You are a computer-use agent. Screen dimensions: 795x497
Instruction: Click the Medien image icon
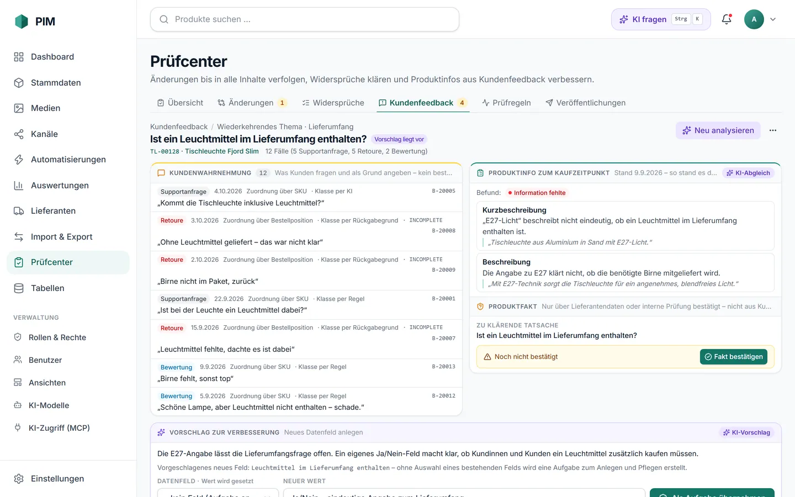pyautogui.click(x=19, y=108)
